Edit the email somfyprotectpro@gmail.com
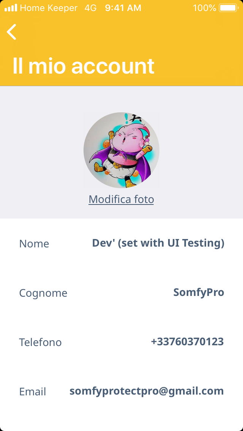243x431 pixels. click(147, 391)
